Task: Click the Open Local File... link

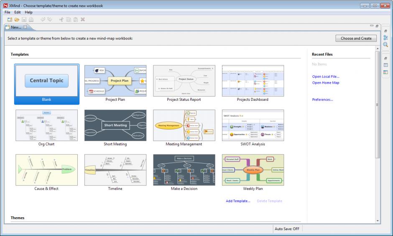Action: (x=326, y=77)
